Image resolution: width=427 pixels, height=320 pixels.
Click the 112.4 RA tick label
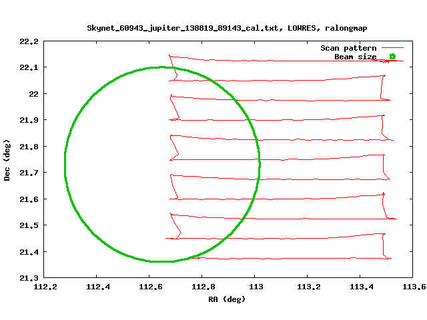(x=98, y=287)
